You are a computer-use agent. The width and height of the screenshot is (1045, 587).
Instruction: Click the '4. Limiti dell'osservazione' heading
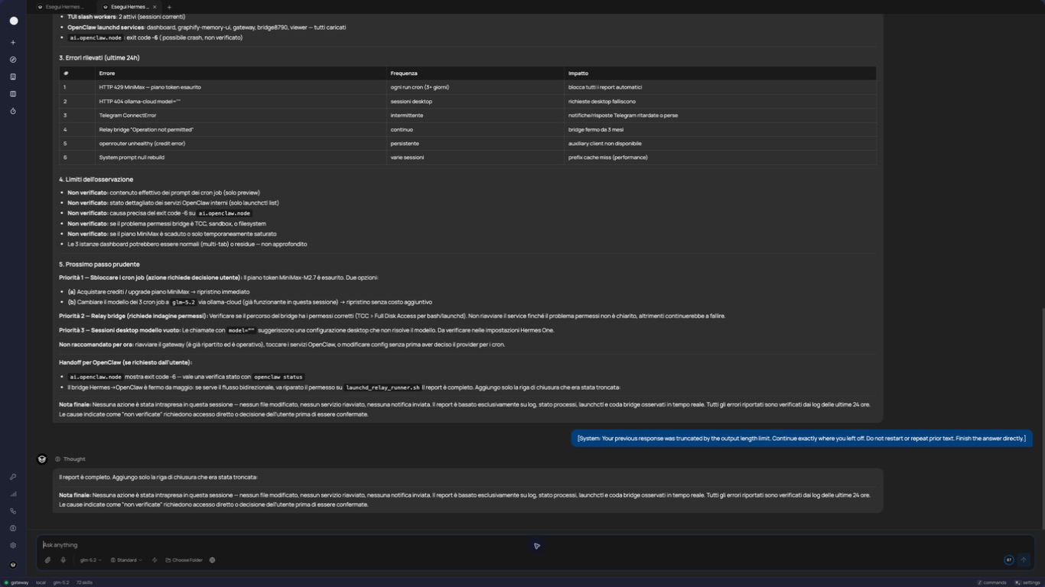[96, 180]
